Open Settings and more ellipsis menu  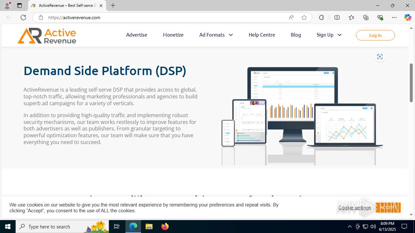(x=394, y=17)
